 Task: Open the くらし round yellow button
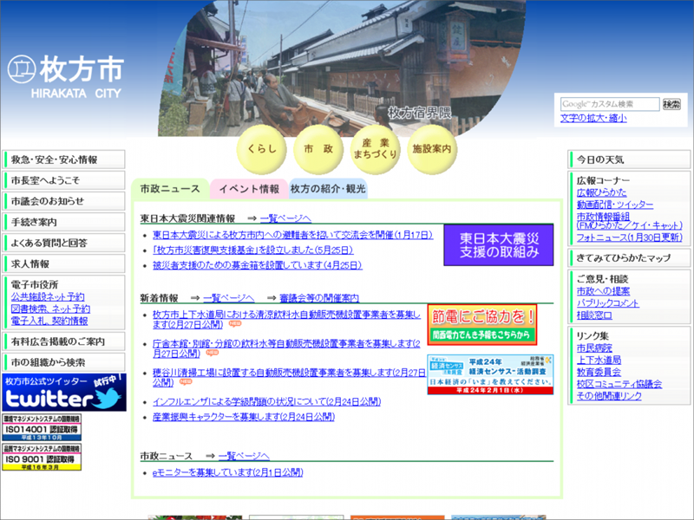[262, 149]
